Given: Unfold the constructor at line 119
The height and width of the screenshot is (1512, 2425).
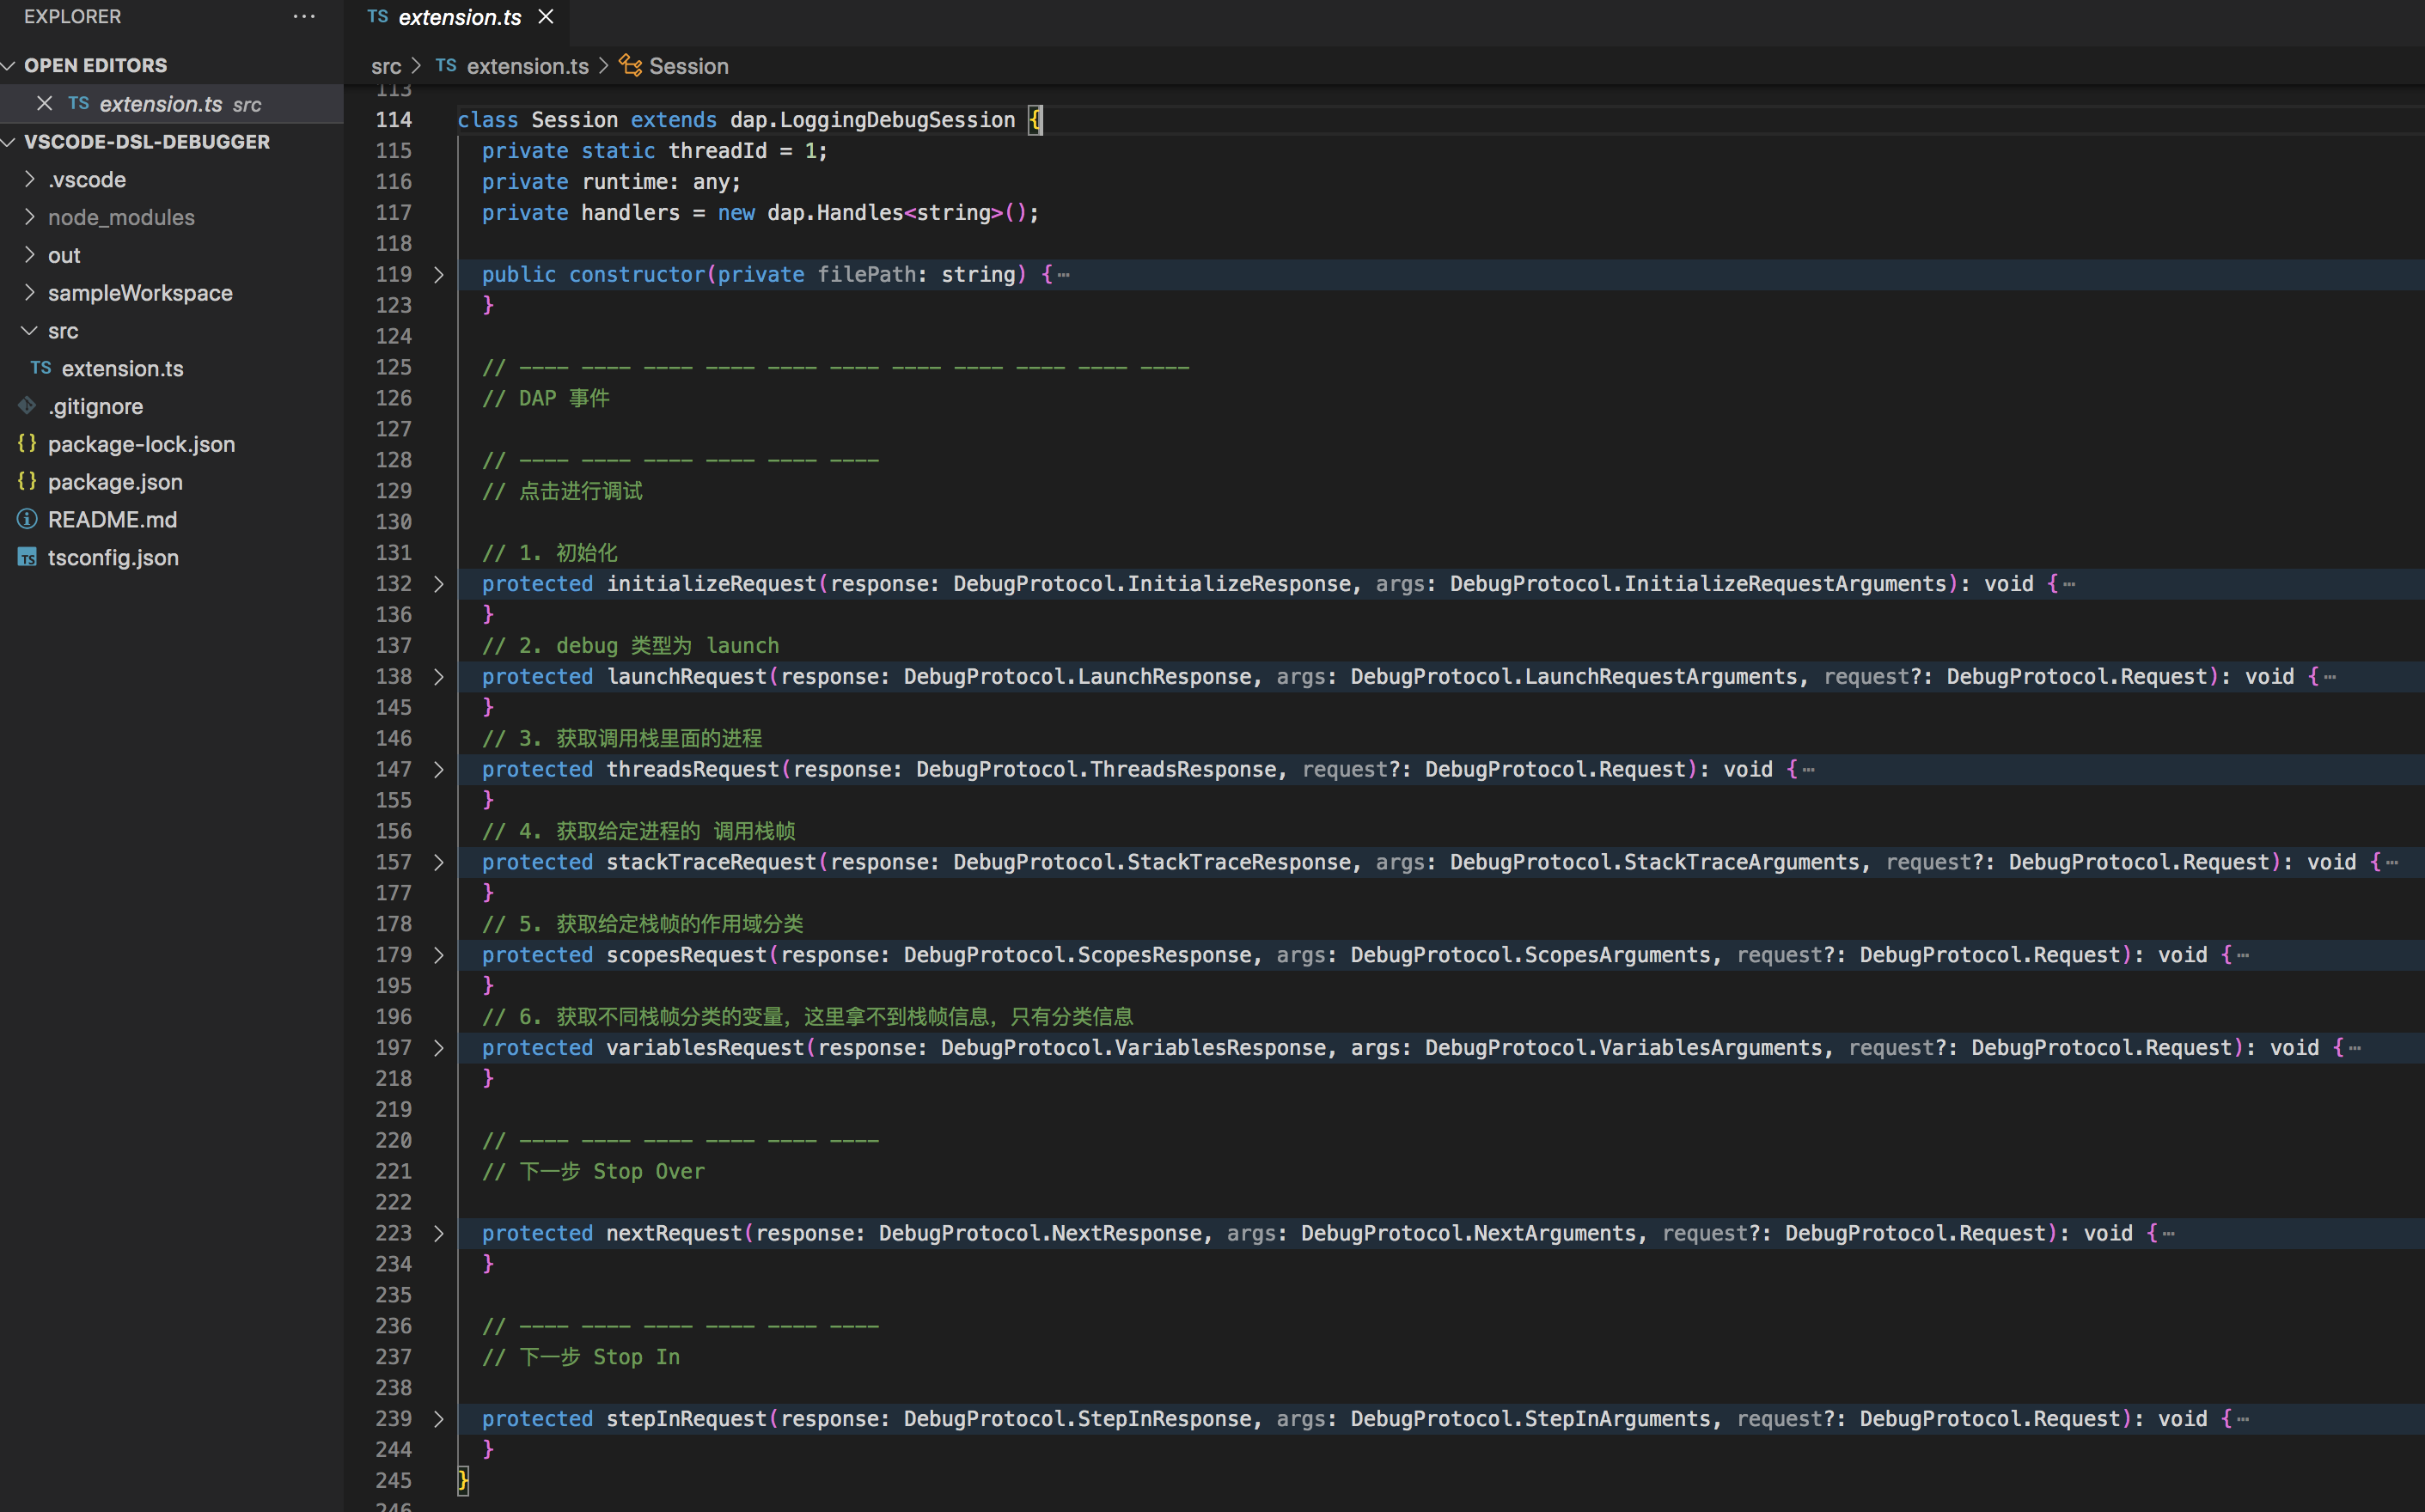Looking at the screenshot, I should [x=438, y=275].
